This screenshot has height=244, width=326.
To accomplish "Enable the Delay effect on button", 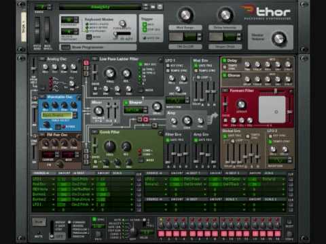I will pyautogui.click(x=224, y=60).
